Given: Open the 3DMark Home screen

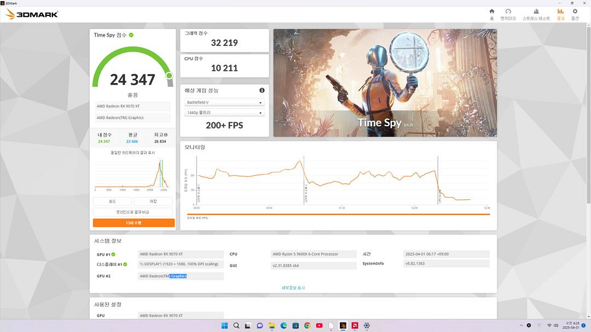Looking at the screenshot, I should coord(491,12).
